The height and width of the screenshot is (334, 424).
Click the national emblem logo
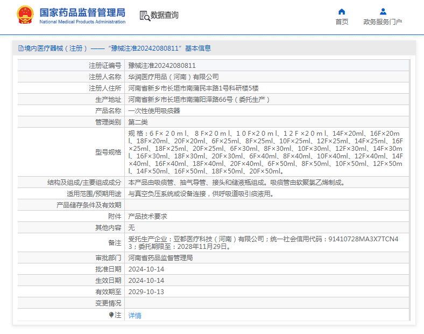(25, 15)
